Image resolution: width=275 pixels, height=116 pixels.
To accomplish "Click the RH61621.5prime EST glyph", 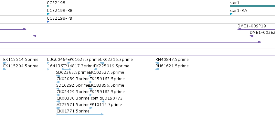I will (157, 69).
